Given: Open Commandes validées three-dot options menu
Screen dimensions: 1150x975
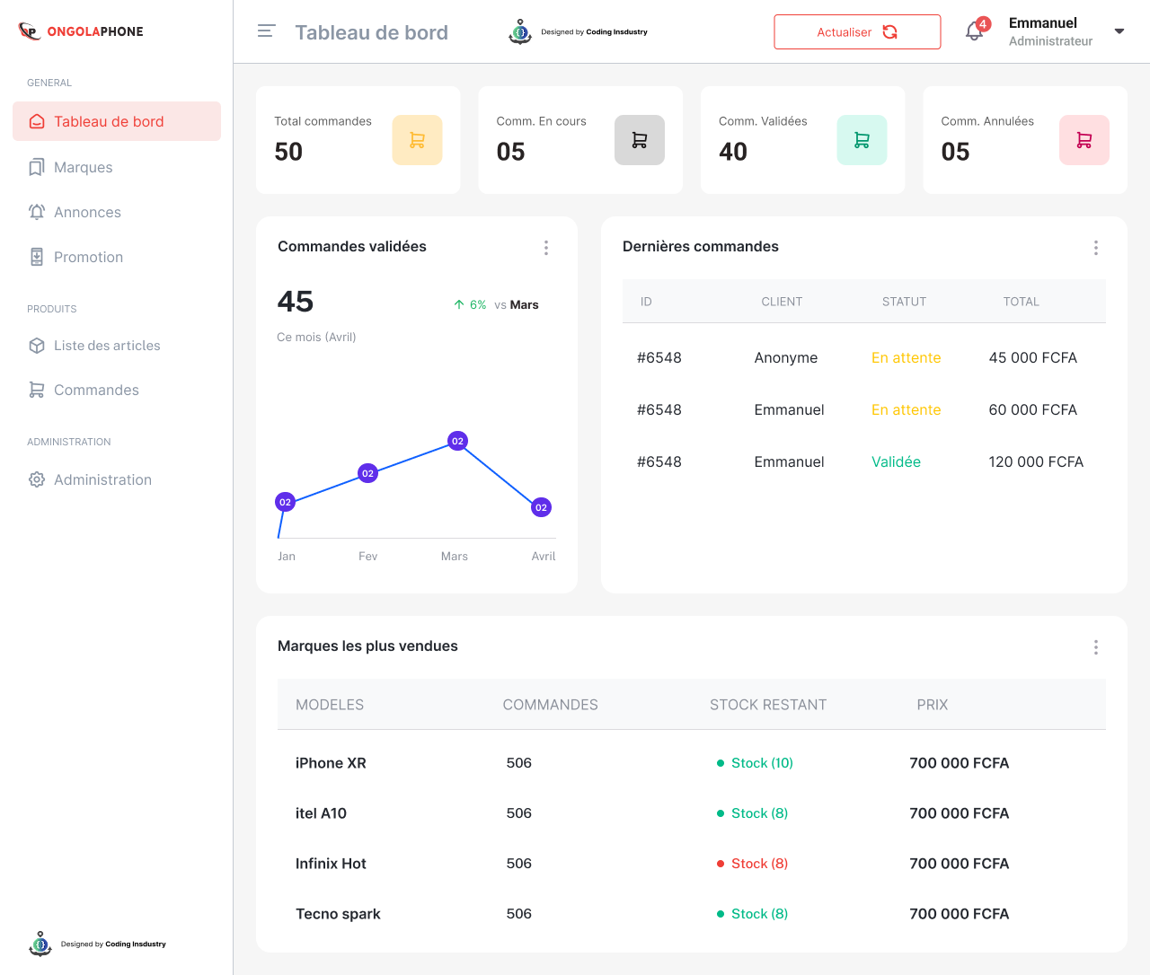Looking at the screenshot, I should tap(545, 248).
